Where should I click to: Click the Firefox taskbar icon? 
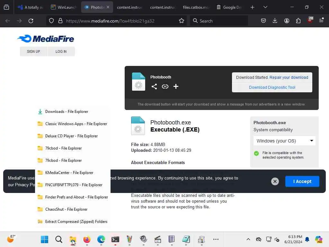click(x=87, y=239)
